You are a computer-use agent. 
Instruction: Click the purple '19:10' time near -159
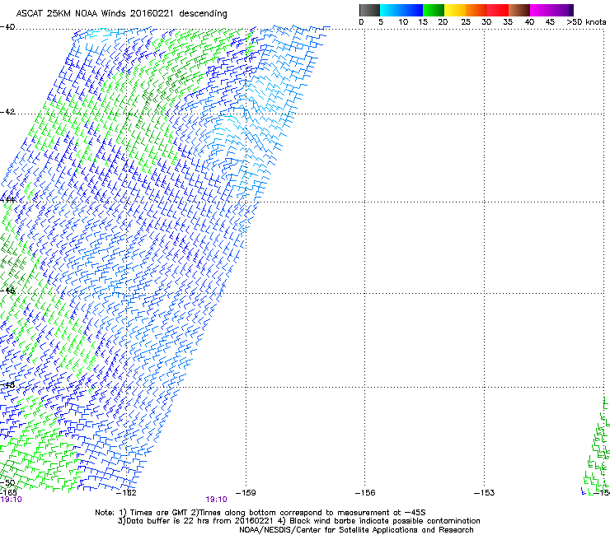[x=216, y=500]
